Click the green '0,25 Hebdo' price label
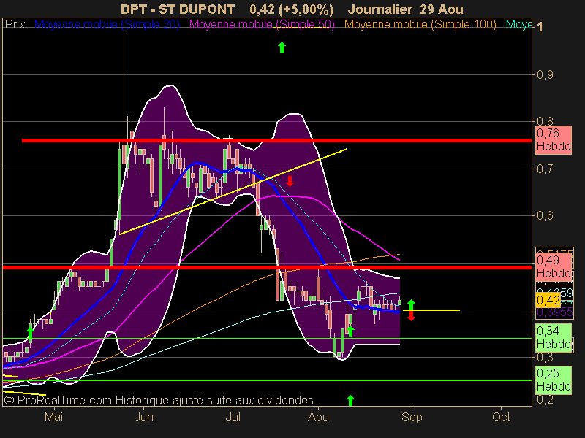This screenshot has height=438, width=585. (554, 380)
